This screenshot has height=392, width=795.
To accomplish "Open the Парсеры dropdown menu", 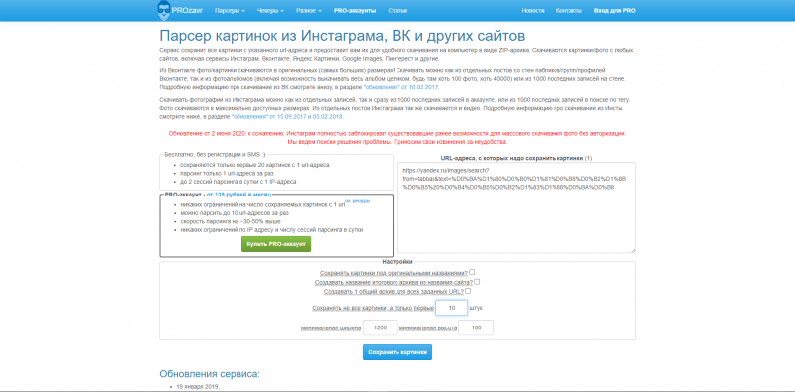I will pos(230,11).
